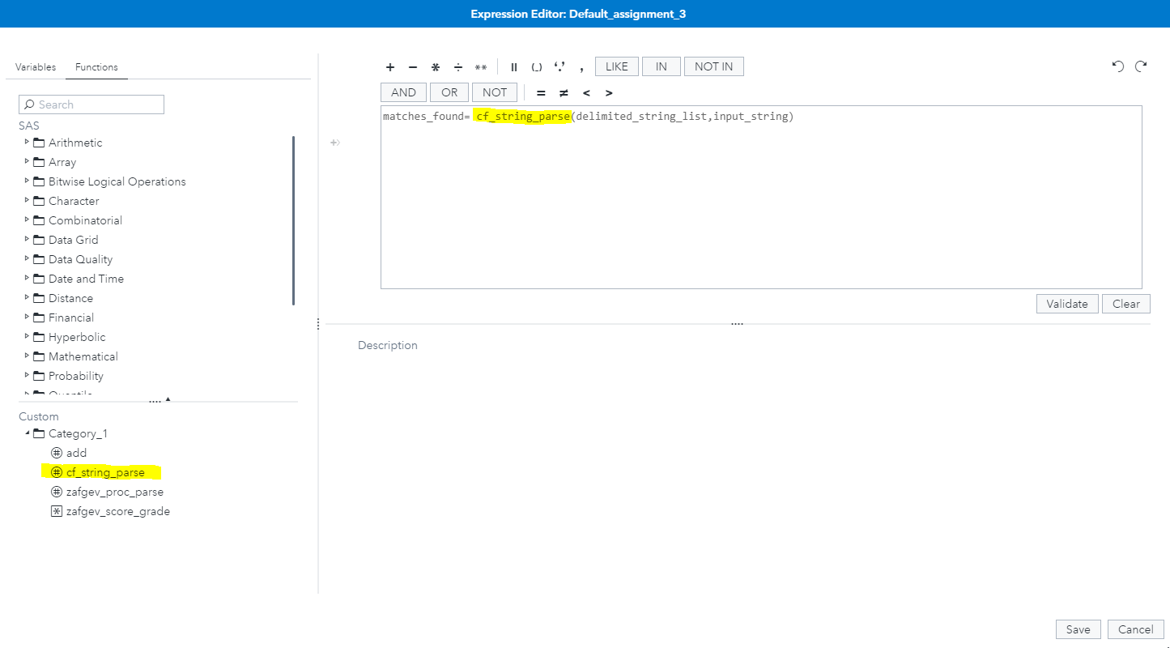The width and height of the screenshot is (1170, 648).
Task: Click inside the function Search field
Action: 91,104
